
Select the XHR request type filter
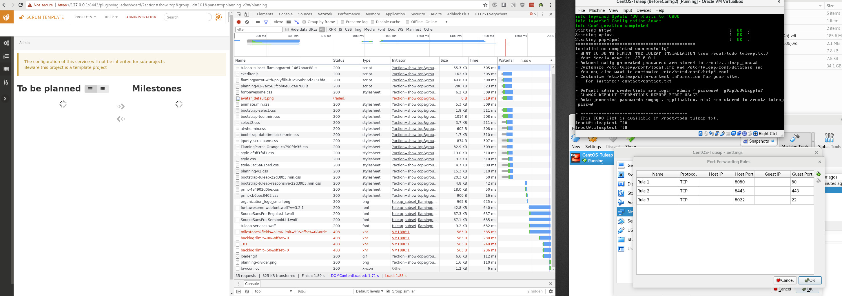click(332, 30)
